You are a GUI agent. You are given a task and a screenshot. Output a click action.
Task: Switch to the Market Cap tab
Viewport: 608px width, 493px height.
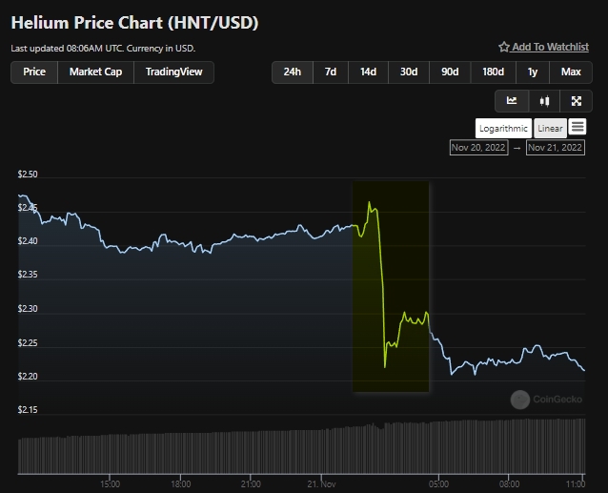95,72
